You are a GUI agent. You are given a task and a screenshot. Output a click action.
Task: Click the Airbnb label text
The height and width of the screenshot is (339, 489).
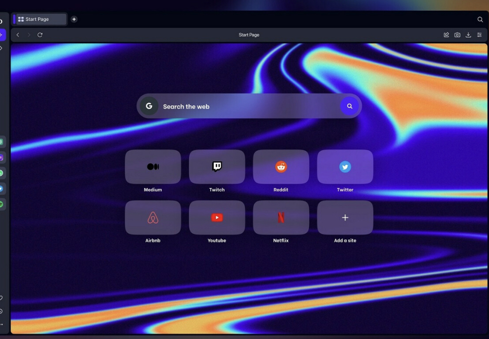click(x=153, y=241)
